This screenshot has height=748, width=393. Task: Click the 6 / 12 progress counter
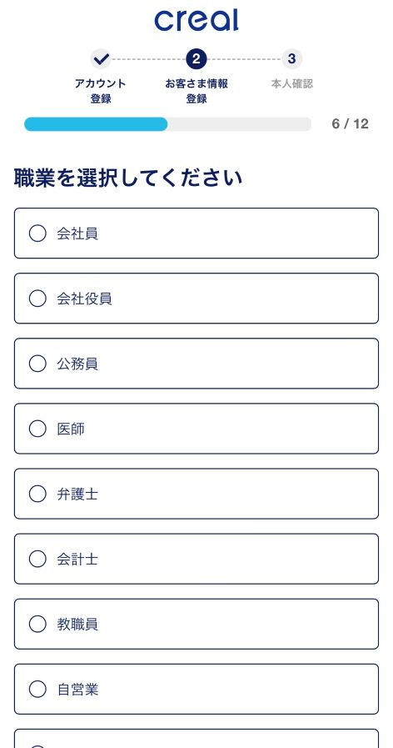click(351, 124)
